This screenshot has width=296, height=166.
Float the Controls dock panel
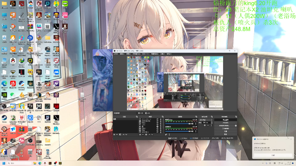236,117
